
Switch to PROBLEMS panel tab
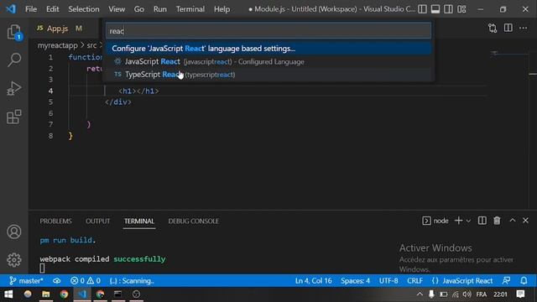pyautogui.click(x=55, y=221)
